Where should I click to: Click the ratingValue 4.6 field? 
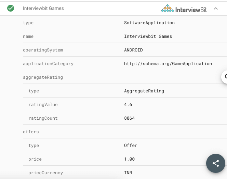tap(128, 105)
